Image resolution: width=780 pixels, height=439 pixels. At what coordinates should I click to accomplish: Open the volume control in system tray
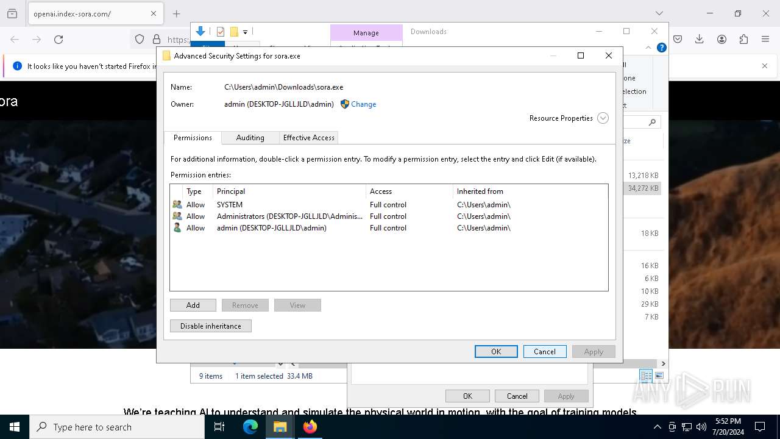(x=701, y=427)
